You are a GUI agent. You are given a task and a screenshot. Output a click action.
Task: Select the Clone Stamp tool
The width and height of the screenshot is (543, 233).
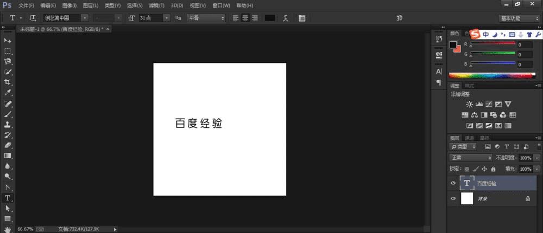coord(8,125)
